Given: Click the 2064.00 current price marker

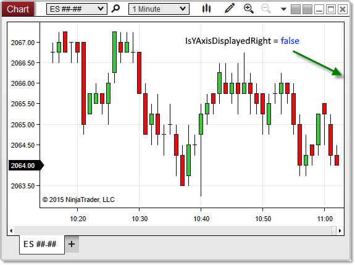Looking at the screenshot, I should point(26,166).
